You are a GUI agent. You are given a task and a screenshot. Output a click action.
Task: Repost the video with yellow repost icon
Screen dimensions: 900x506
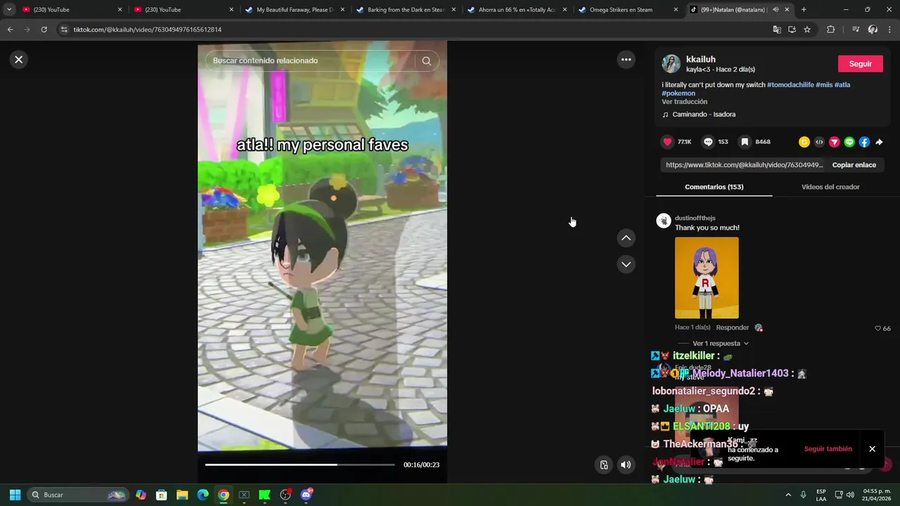click(x=804, y=142)
